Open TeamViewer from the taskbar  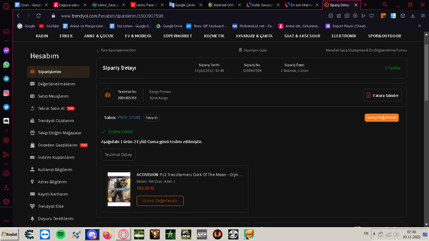click(x=45, y=234)
